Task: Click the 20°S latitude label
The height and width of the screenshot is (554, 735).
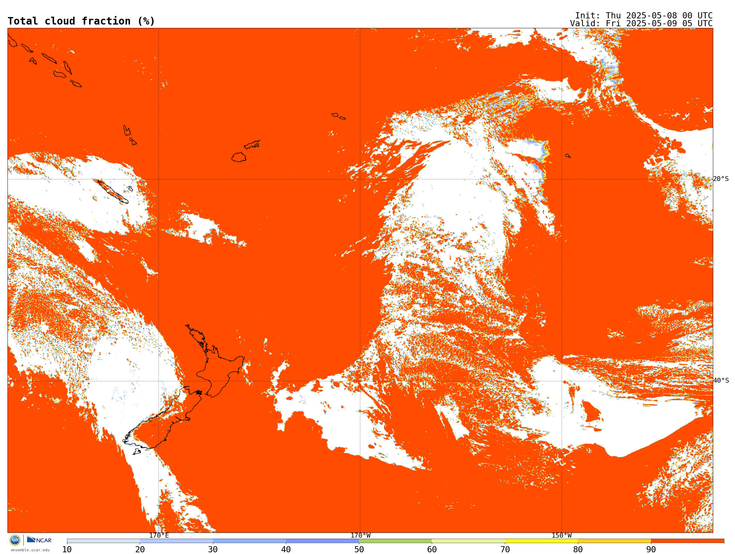Action: [x=721, y=179]
